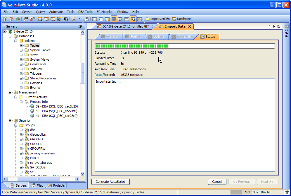This screenshot has width=291, height=196.
Task: Click the '16338 rows/sec' value
Action: [x=132, y=75]
